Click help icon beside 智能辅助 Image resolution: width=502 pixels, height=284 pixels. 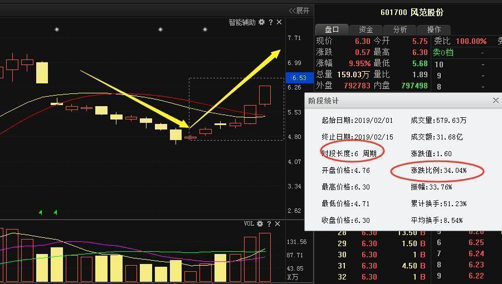coord(271,22)
